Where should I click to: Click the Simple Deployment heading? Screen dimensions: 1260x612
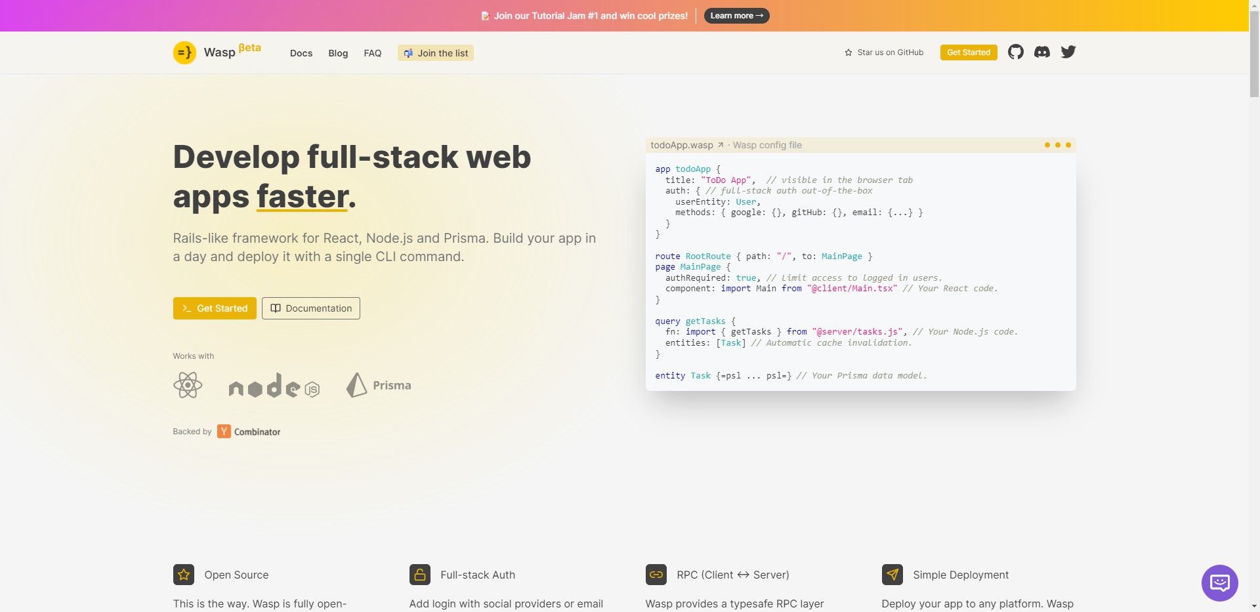961,575
